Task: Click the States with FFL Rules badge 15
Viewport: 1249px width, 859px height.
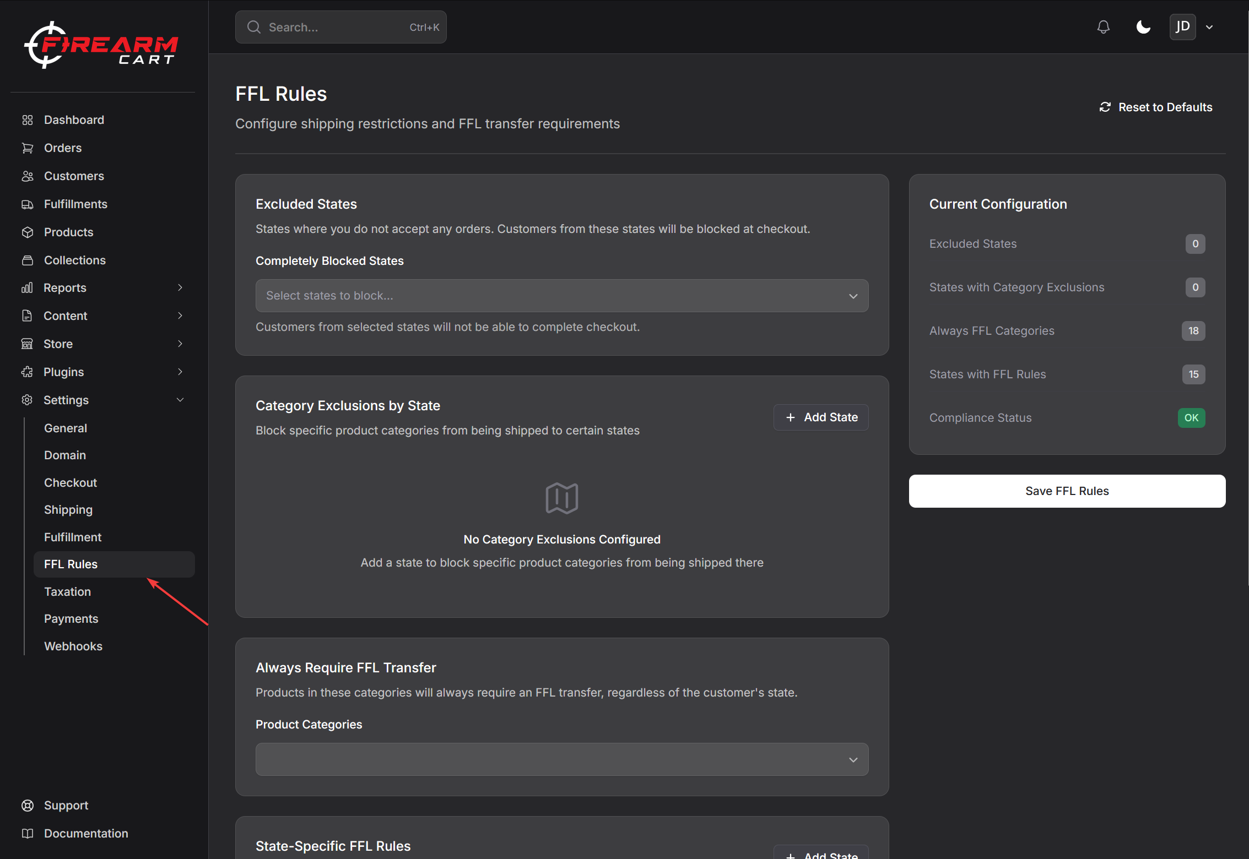Action: tap(1193, 374)
